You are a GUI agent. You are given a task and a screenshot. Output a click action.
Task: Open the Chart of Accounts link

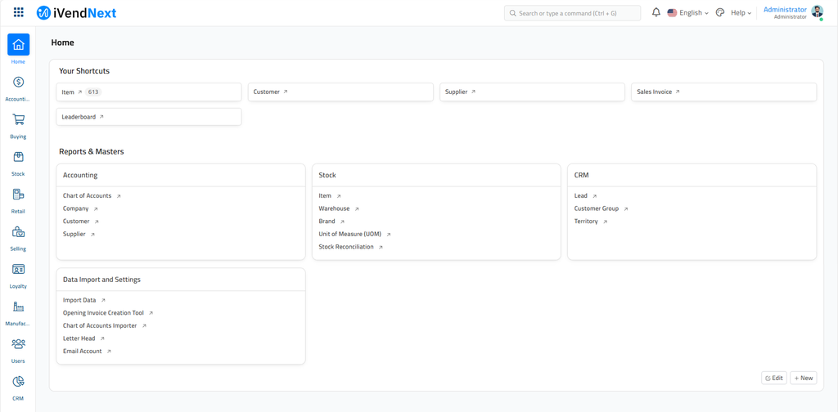(88, 196)
